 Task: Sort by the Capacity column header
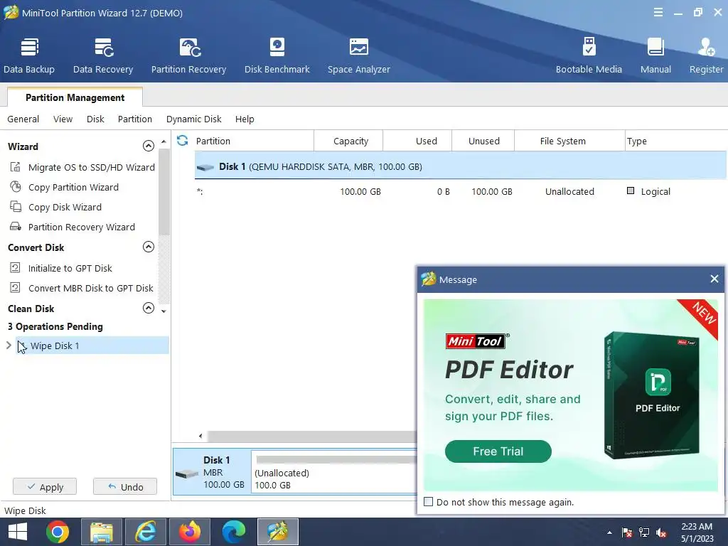348,141
